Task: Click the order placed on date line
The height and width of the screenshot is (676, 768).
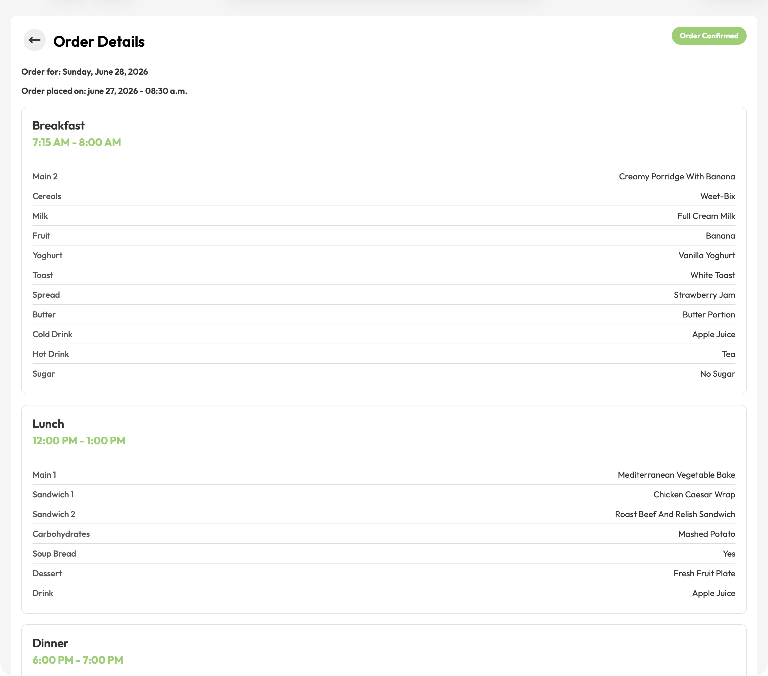Action: point(104,91)
